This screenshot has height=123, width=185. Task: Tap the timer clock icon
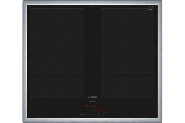[x=103, y=114]
